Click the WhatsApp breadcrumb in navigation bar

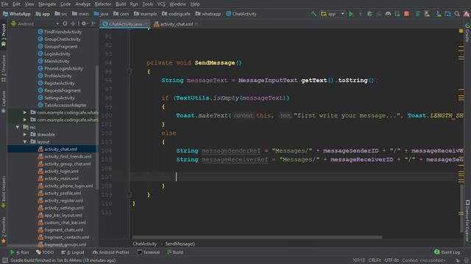pos(17,14)
